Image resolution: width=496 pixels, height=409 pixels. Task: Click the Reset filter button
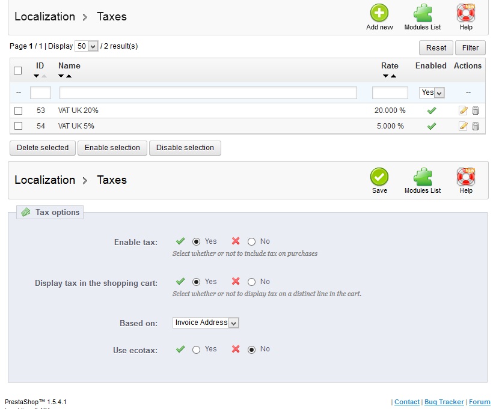point(436,47)
